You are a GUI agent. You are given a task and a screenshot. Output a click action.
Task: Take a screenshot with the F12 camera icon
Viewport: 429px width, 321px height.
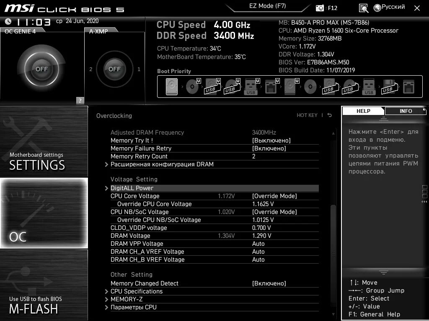tap(320, 8)
